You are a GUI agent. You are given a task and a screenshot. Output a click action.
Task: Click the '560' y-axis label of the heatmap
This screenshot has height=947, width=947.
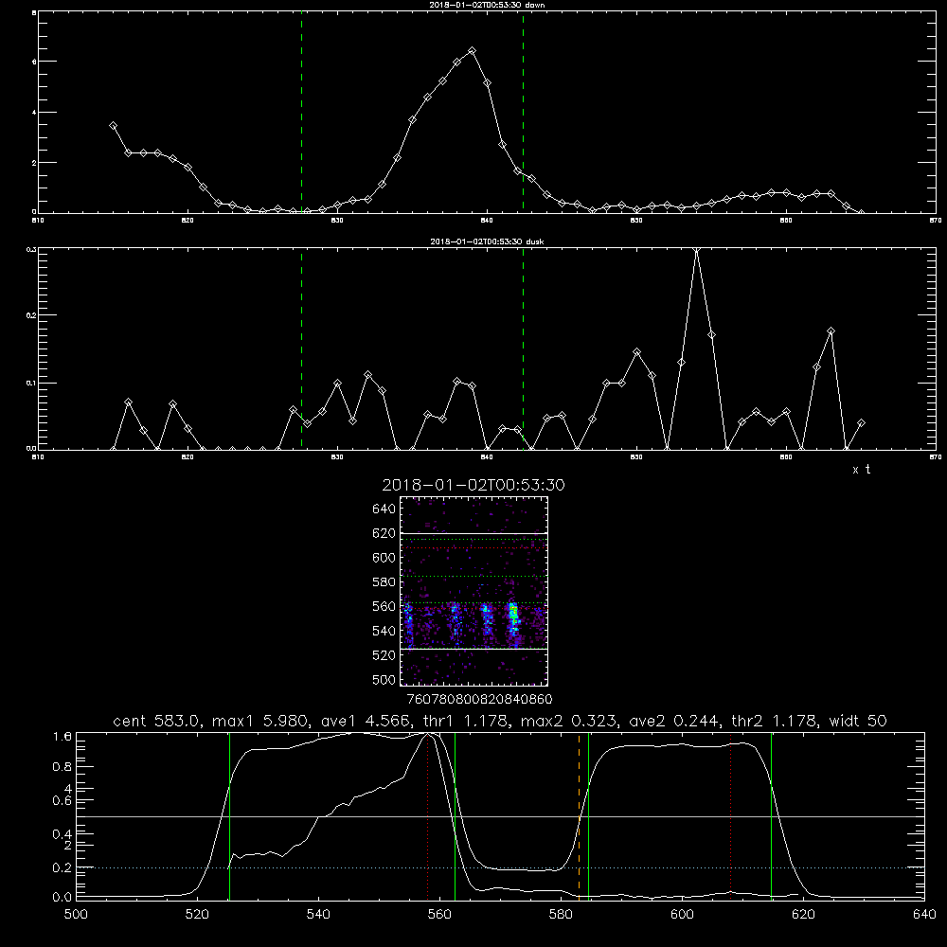[384, 606]
